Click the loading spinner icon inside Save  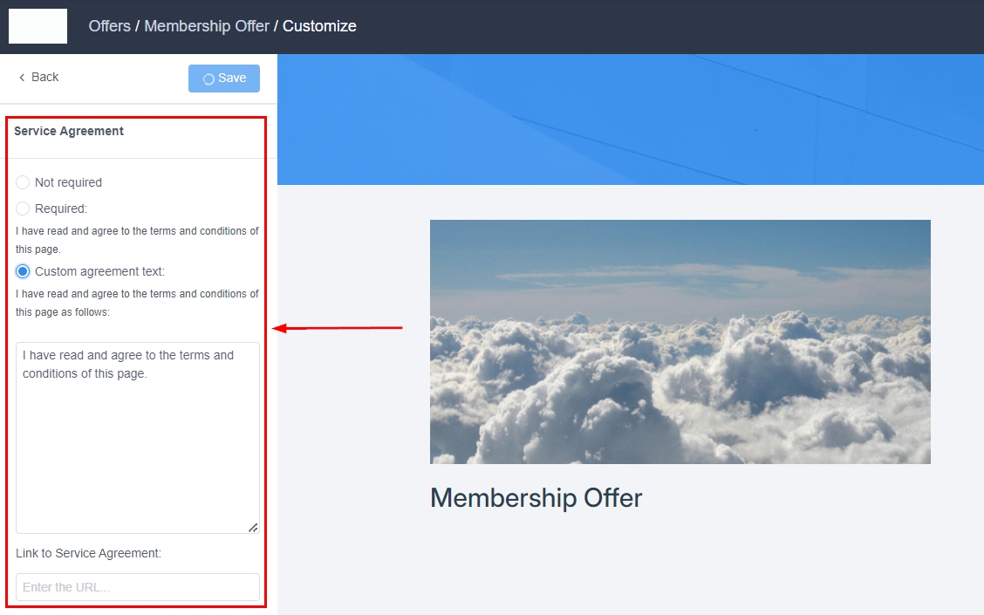208,79
